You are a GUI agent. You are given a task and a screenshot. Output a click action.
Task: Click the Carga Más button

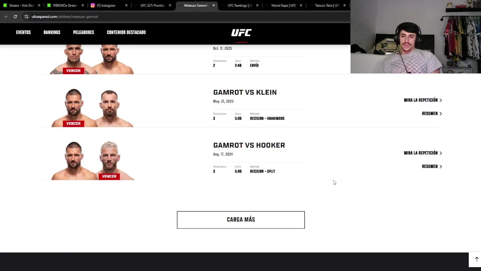[241, 220]
